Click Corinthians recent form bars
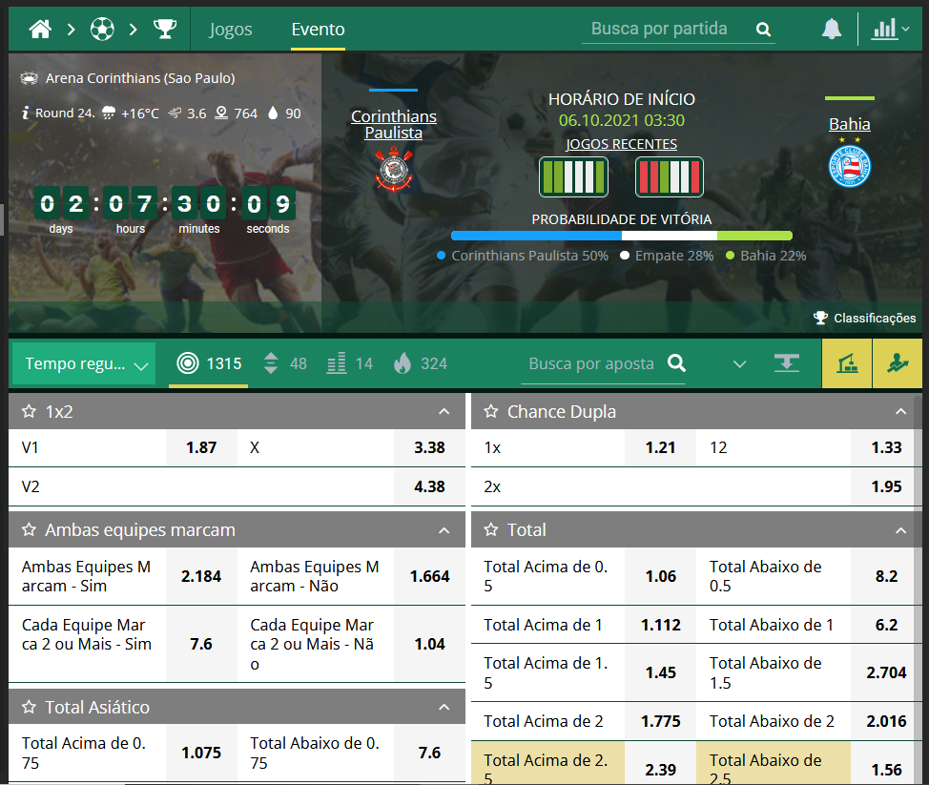 coord(573,176)
